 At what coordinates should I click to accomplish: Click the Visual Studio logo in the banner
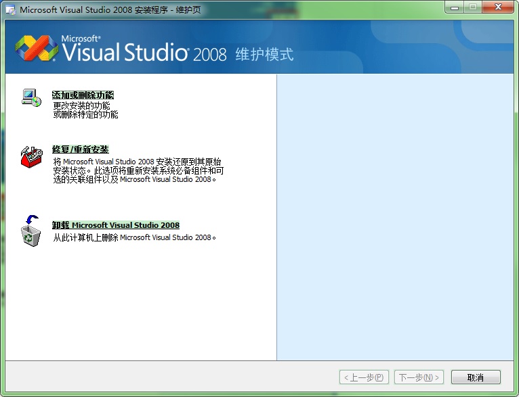[37, 48]
